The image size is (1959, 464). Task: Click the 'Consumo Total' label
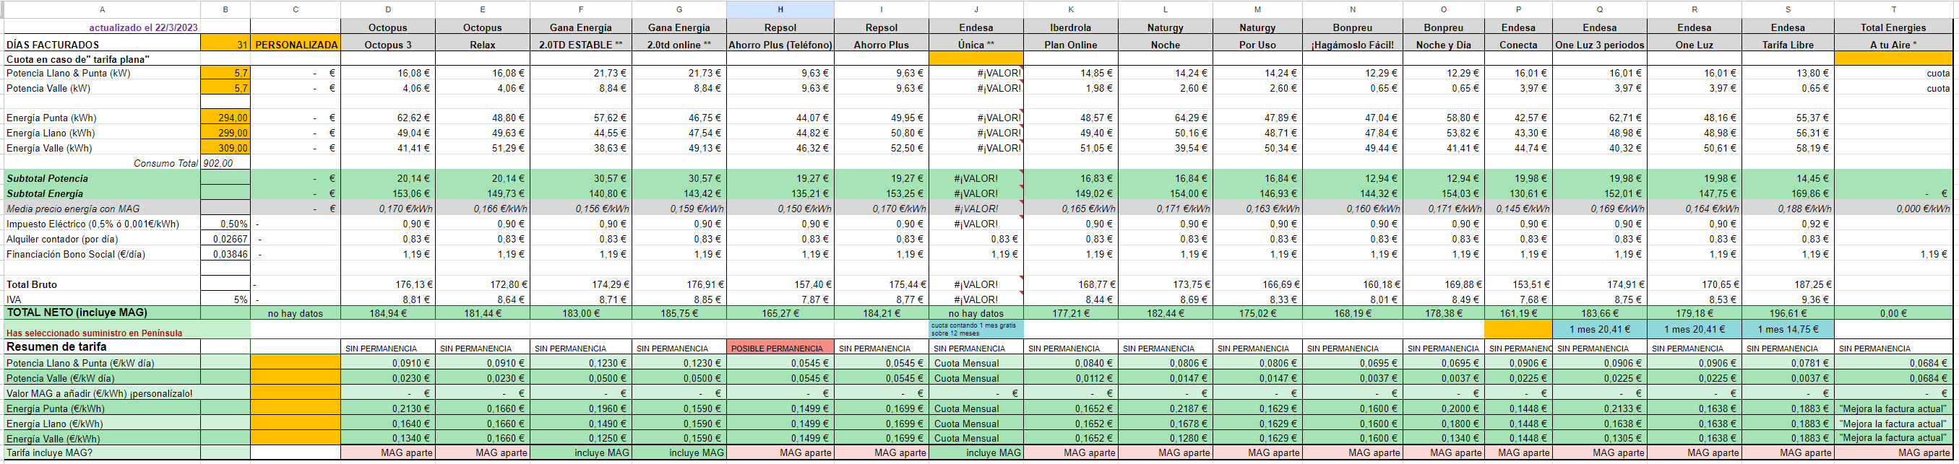point(165,163)
